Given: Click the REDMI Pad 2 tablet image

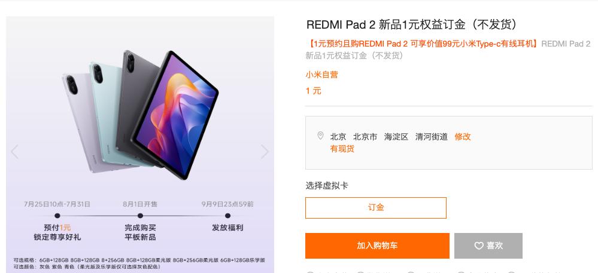Looking at the screenshot, I should click(x=140, y=115).
